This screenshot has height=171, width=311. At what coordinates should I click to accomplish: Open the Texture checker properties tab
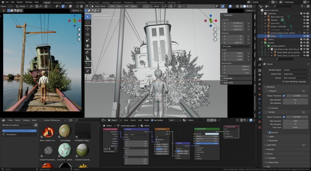tap(260, 128)
